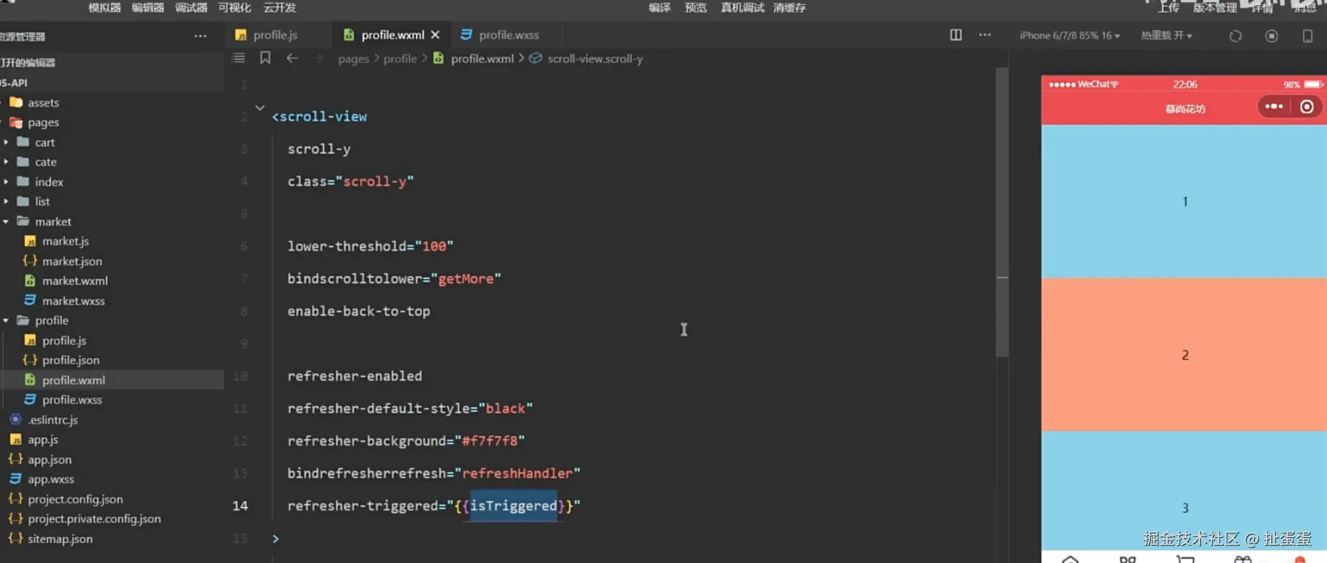This screenshot has width=1327, height=563.
Task: Open the iPhone 6/7/8 device dropdown
Action: 1069,36
